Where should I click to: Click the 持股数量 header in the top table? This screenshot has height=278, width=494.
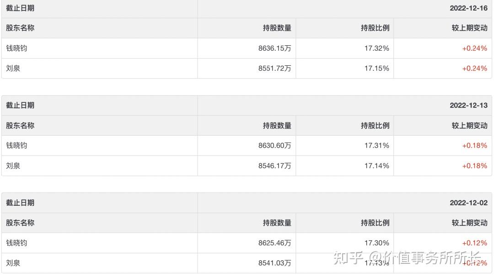277,28
